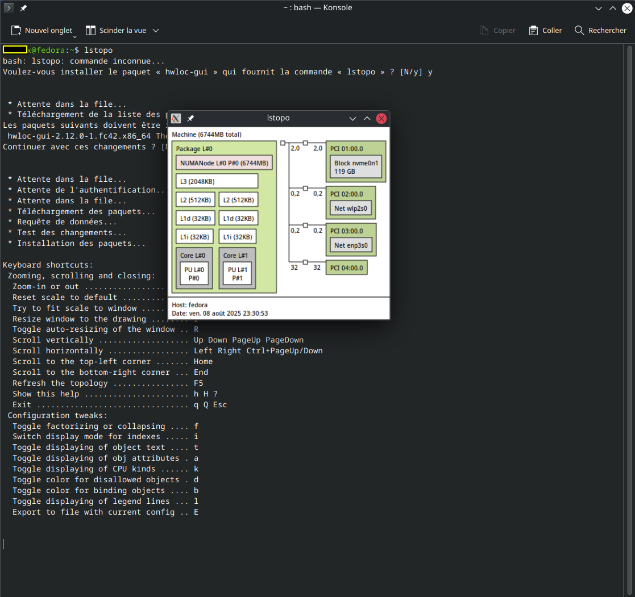The image size is (635, 597).
Task: Click the Coller clipboard icon
Action: [x=533, y=31]
